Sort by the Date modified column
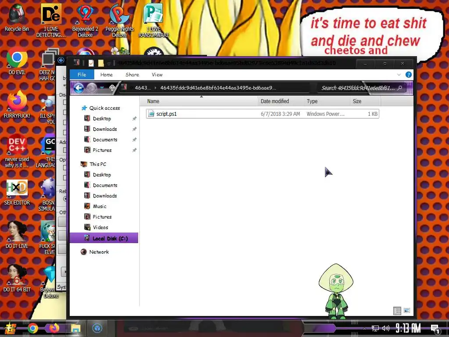This screenshot has width=449, height=337. click(x=281, y=101)
